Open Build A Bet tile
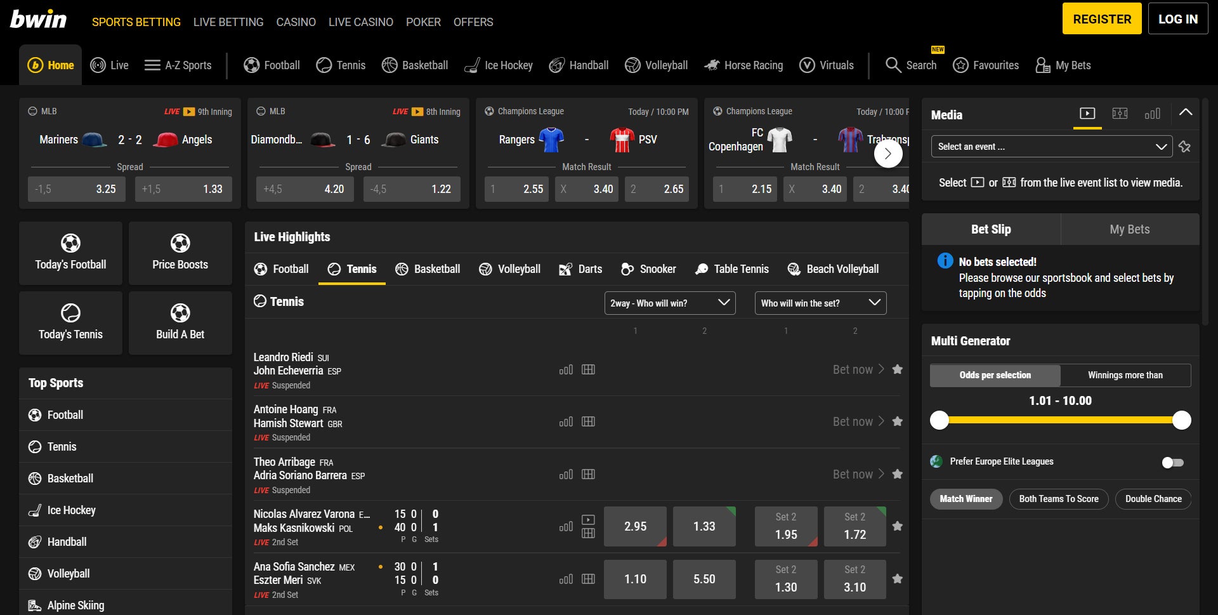Screen dimensions: 1218x615 [180, 322]
